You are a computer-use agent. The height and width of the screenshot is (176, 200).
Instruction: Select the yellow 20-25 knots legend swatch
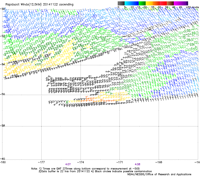pos(149,3)
